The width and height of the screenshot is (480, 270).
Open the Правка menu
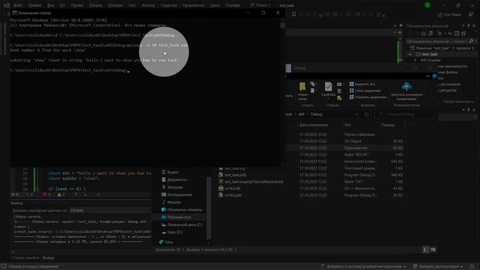[35, 5]
